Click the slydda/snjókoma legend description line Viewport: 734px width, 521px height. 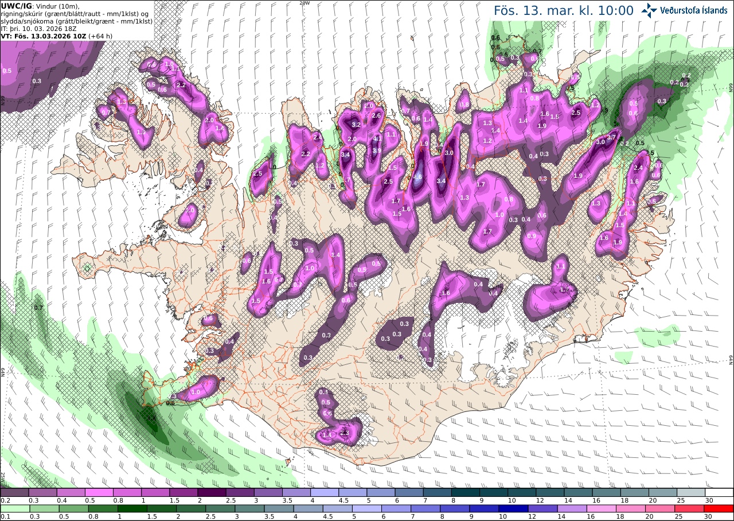coord(77,21)
